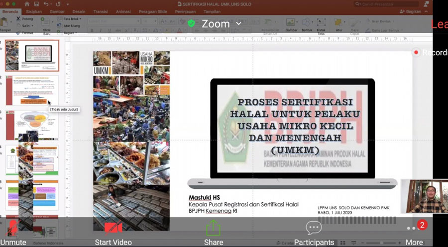This screenshot has width=448, height=247.
Task: Tap the green Share screen icon
Action: [214, 227]
